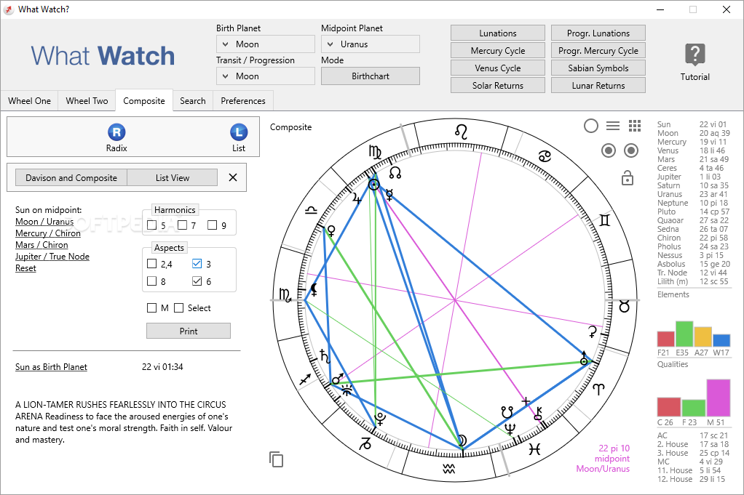
Task: Select the Libra glyph on the wheel
Action: point(311,210)
